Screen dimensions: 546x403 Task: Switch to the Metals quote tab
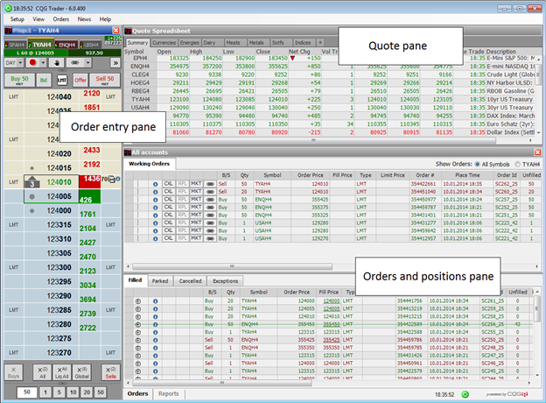tap(256, 43)
